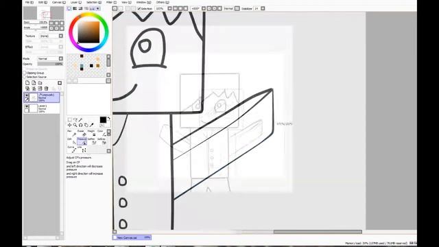This screenshot has width=439, height=247.
Task: Switch to the New Canvas.sai tab
Action: (132, 237)
